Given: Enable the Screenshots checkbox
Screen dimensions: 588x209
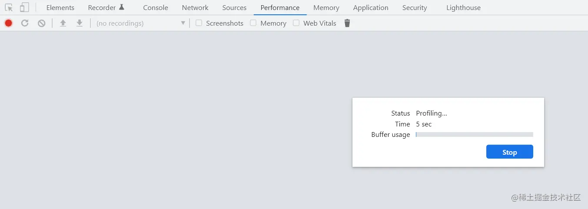Looking at the screenshot, I should [x=199, y=23].
